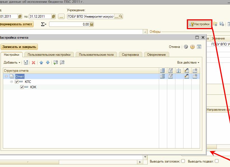Click the folder-with-gear load settings icon
Image resolution: width=230 pixels, height=167 pixels.
tap(215, 24)
